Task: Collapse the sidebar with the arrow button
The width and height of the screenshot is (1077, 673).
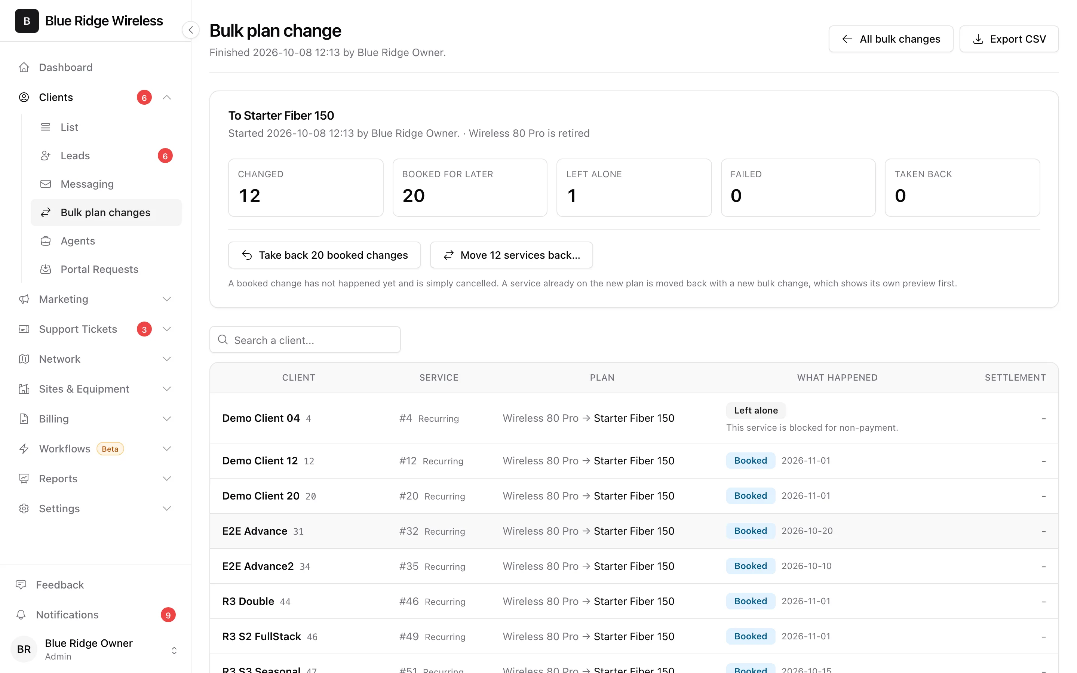Action: coord(190,30)
